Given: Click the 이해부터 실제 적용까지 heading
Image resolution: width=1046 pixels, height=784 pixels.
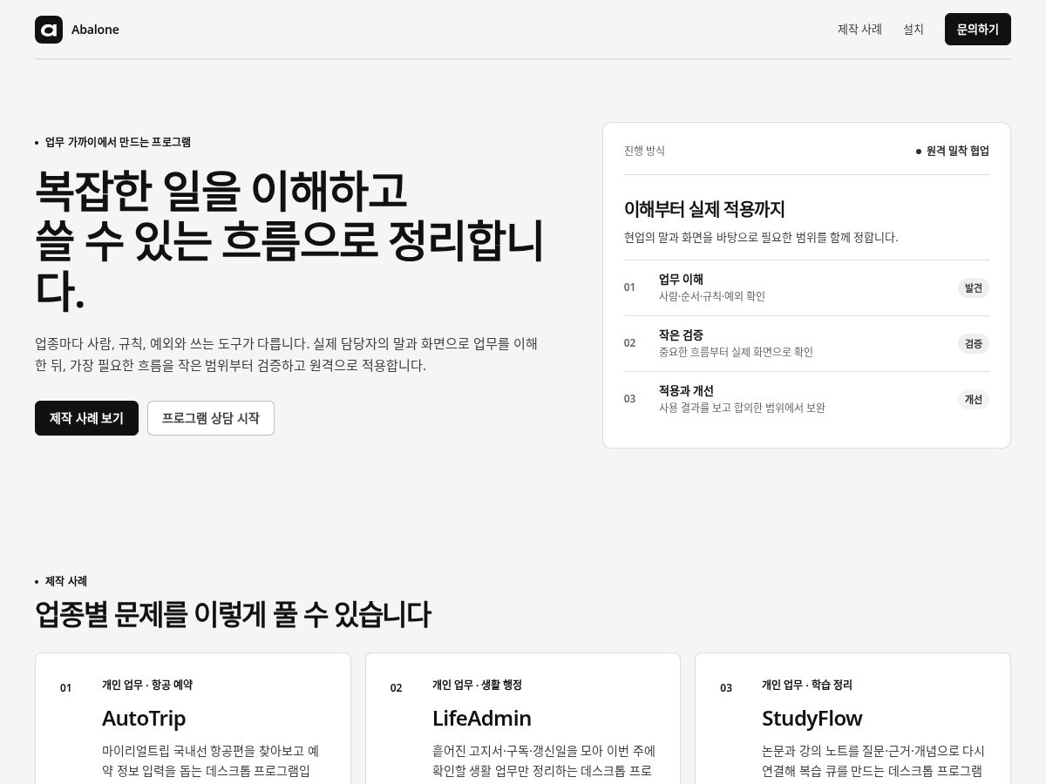Looking at the screenshot, I should tap(704, 209).
